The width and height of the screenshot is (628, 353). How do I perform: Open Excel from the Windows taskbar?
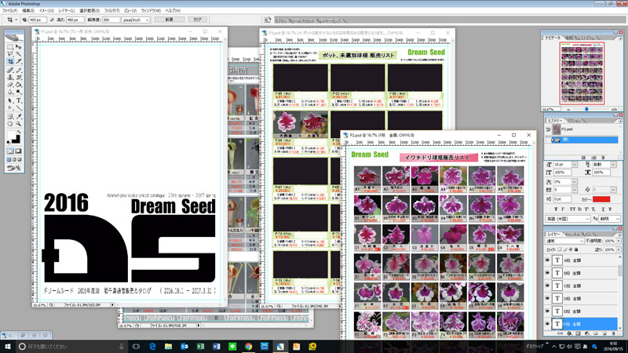(200, 346)
